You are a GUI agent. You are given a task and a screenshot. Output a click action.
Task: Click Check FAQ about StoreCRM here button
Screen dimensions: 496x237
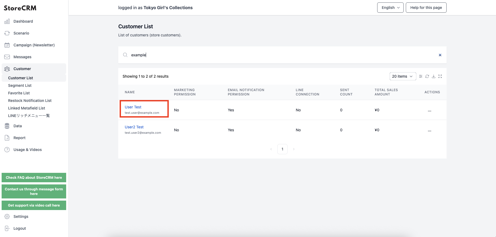[x=34, y=177]
